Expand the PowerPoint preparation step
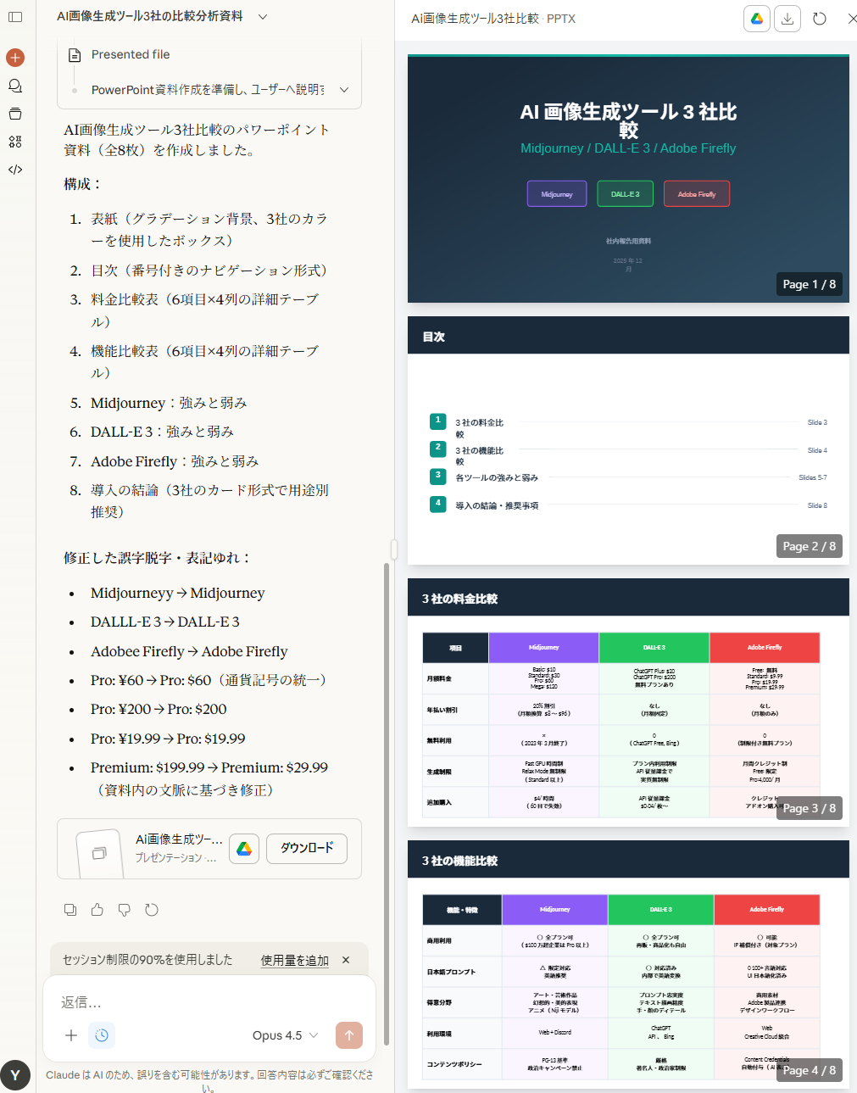 point(344,90)
